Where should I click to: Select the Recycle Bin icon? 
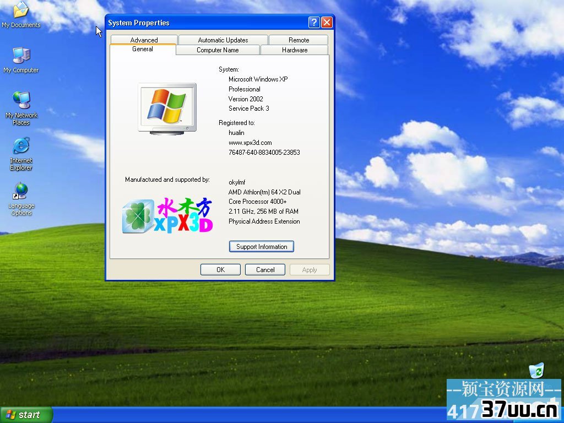click(x=536, y=371)
